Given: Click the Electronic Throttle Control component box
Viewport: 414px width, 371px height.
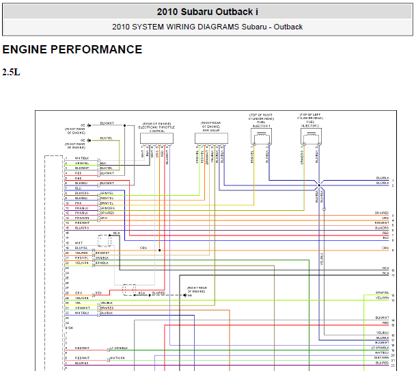Looking at the screenshot, I should pyautogui.click(x=156, y=138).
